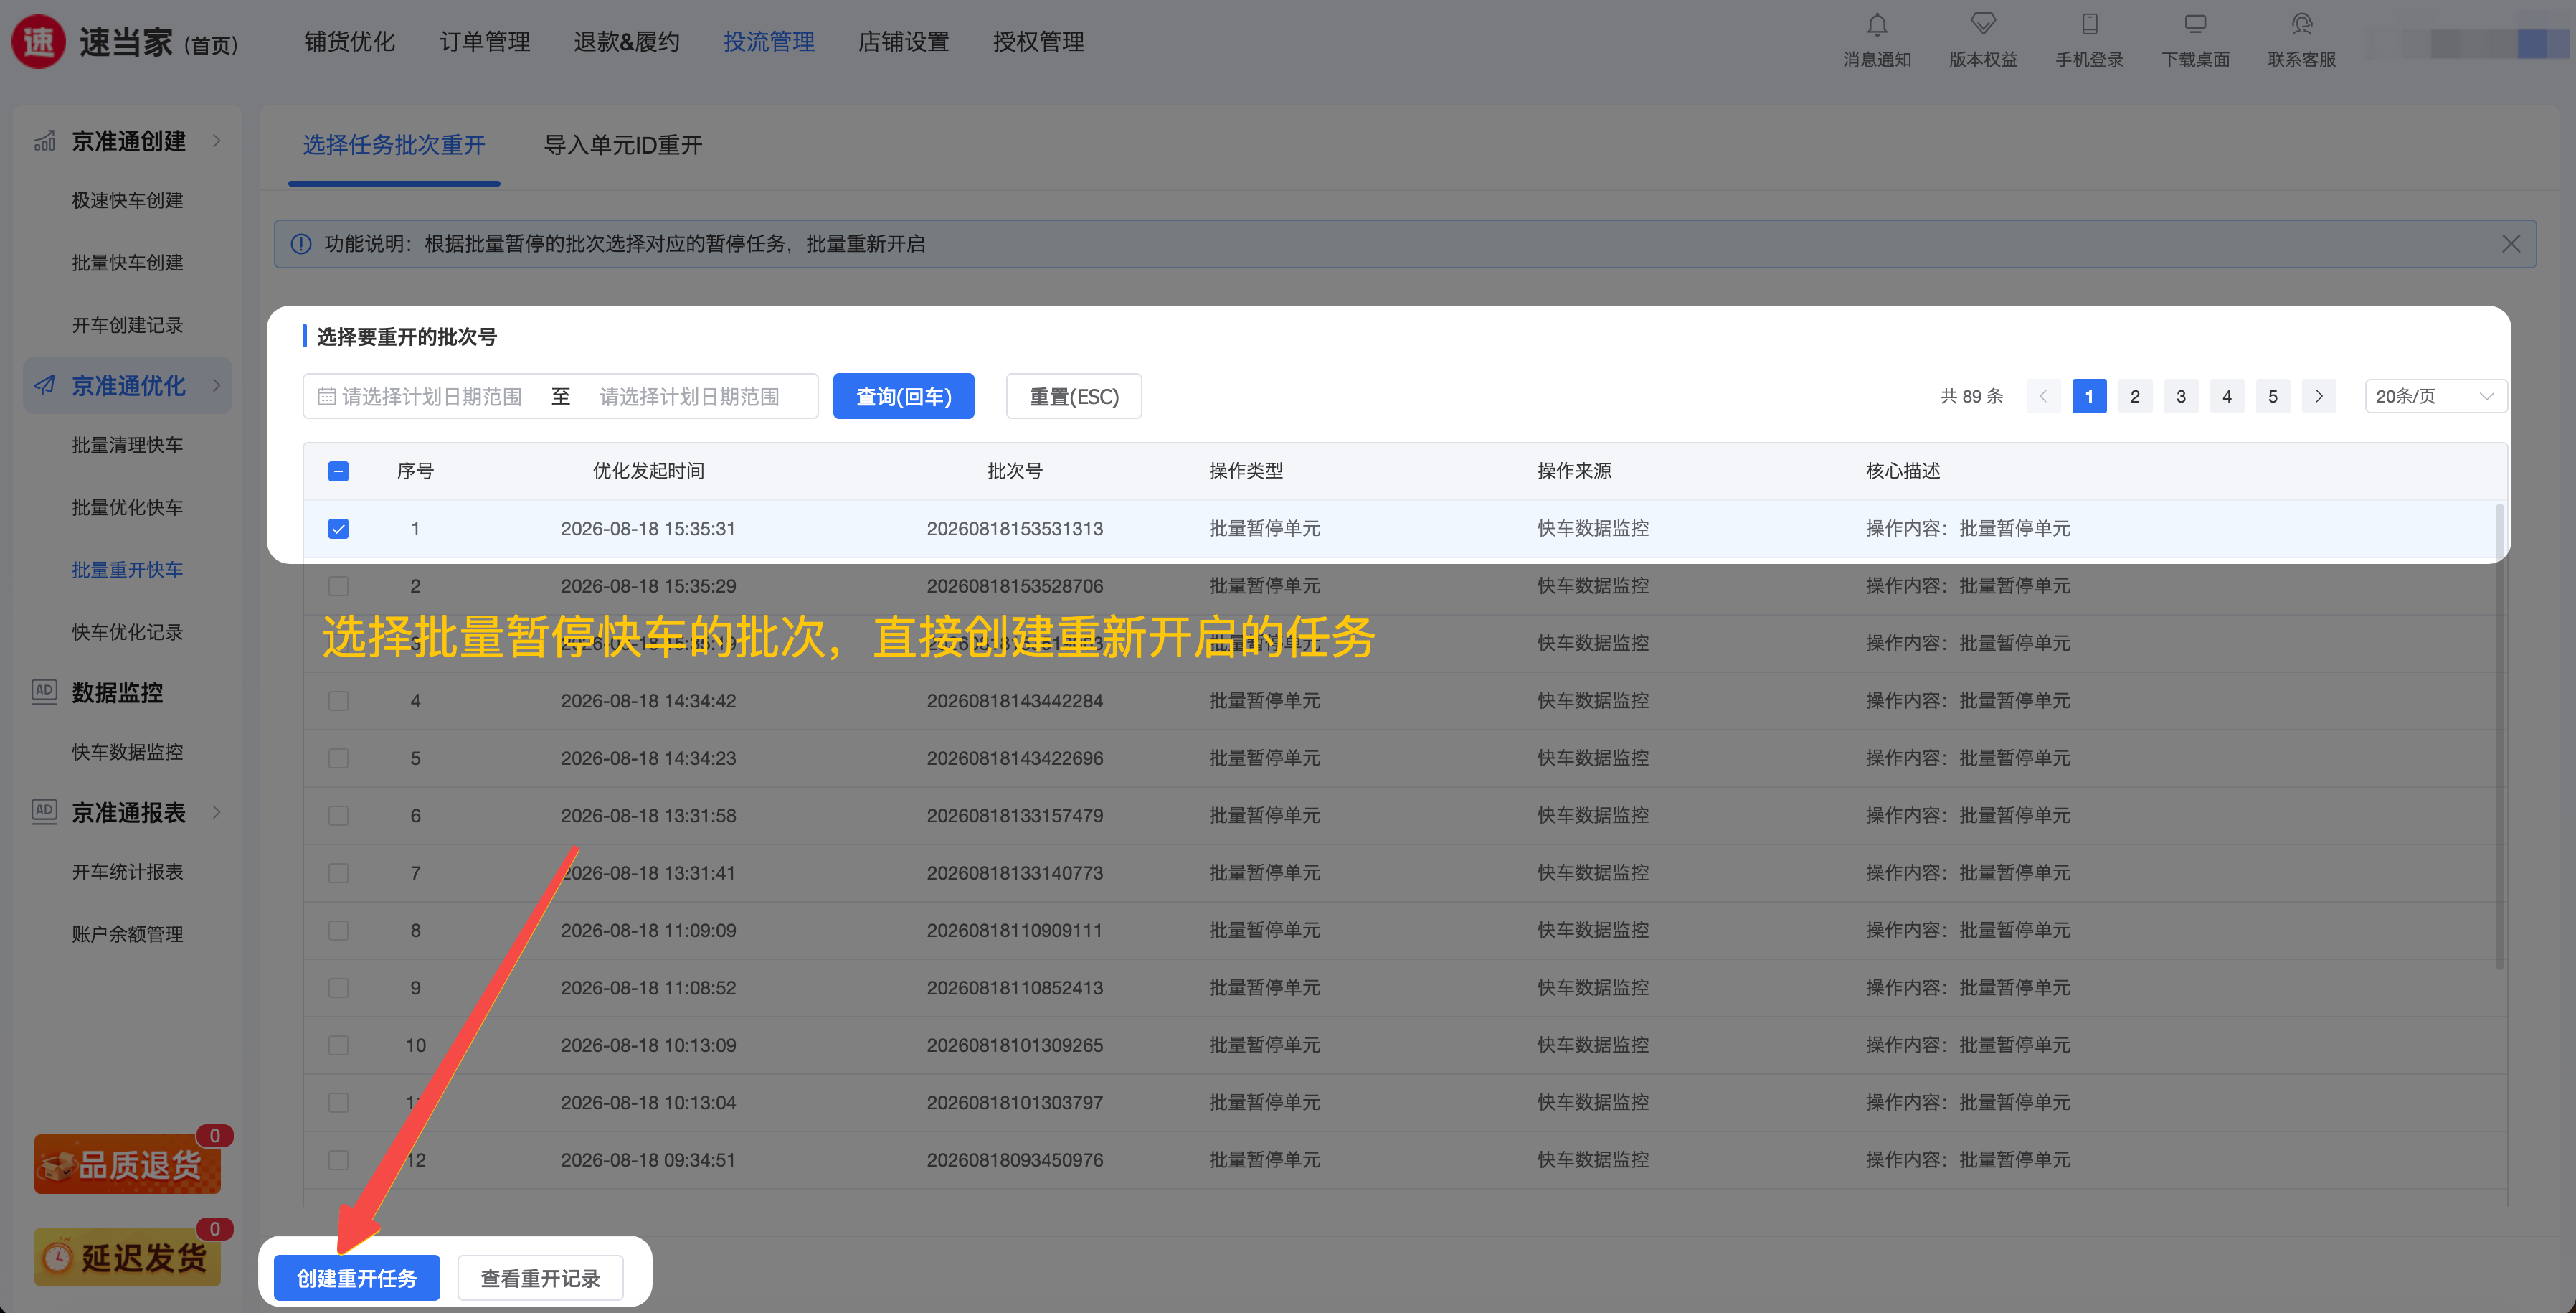This screenshot has width=2576, height=1313.
Task: Open 订单管理 top menu
Action: tap(485, 41)
